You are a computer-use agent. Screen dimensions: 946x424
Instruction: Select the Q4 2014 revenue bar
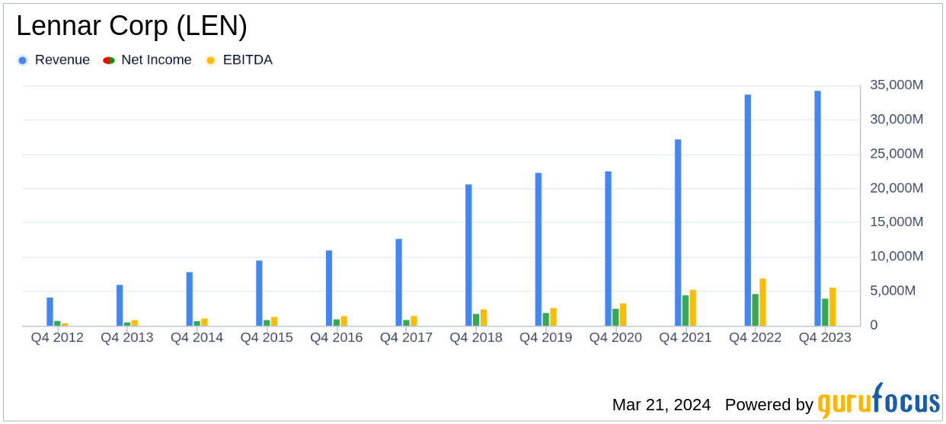click(x=190, y=299)
